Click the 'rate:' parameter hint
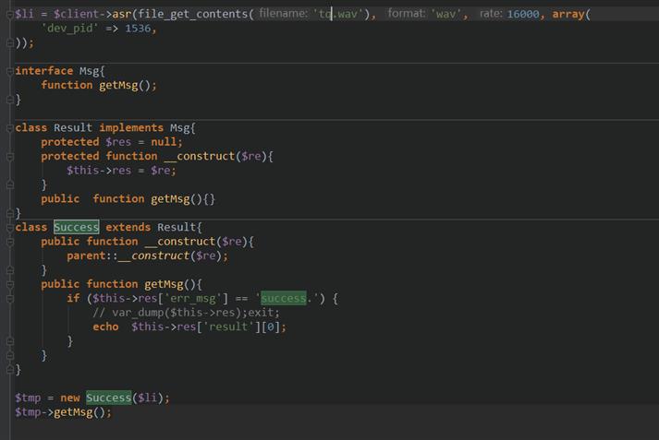 point(491,14)
